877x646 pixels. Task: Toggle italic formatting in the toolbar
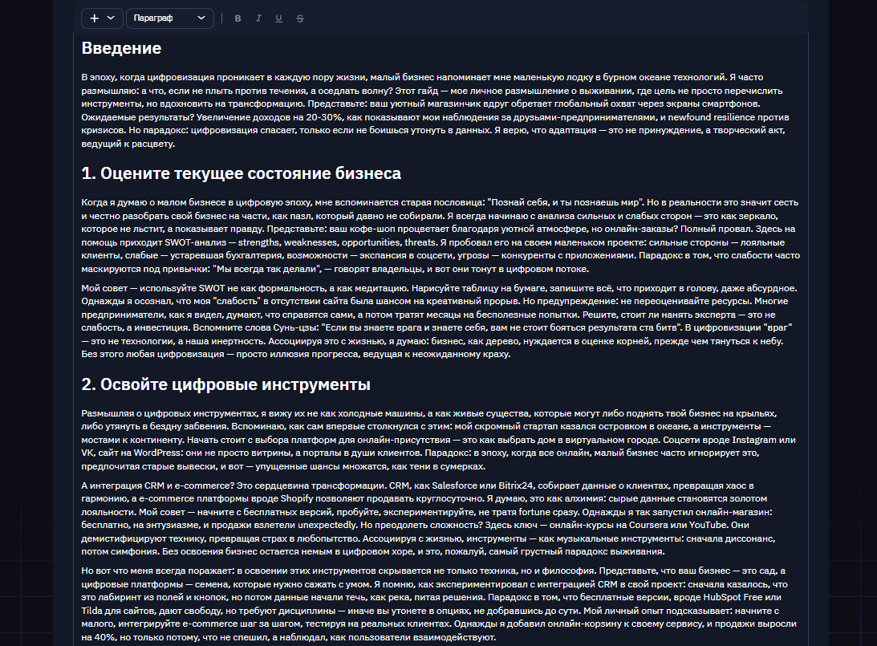258,17
